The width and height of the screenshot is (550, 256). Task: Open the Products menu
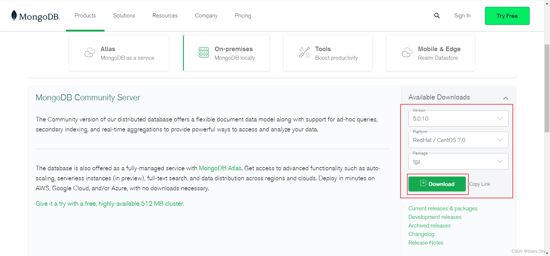[x=85, y=16]
